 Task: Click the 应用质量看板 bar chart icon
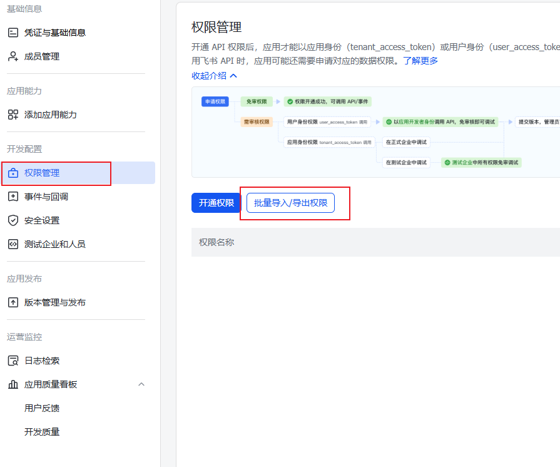tap(13, 384)
